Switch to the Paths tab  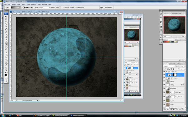pyautogui.click(x=178, y=64)
